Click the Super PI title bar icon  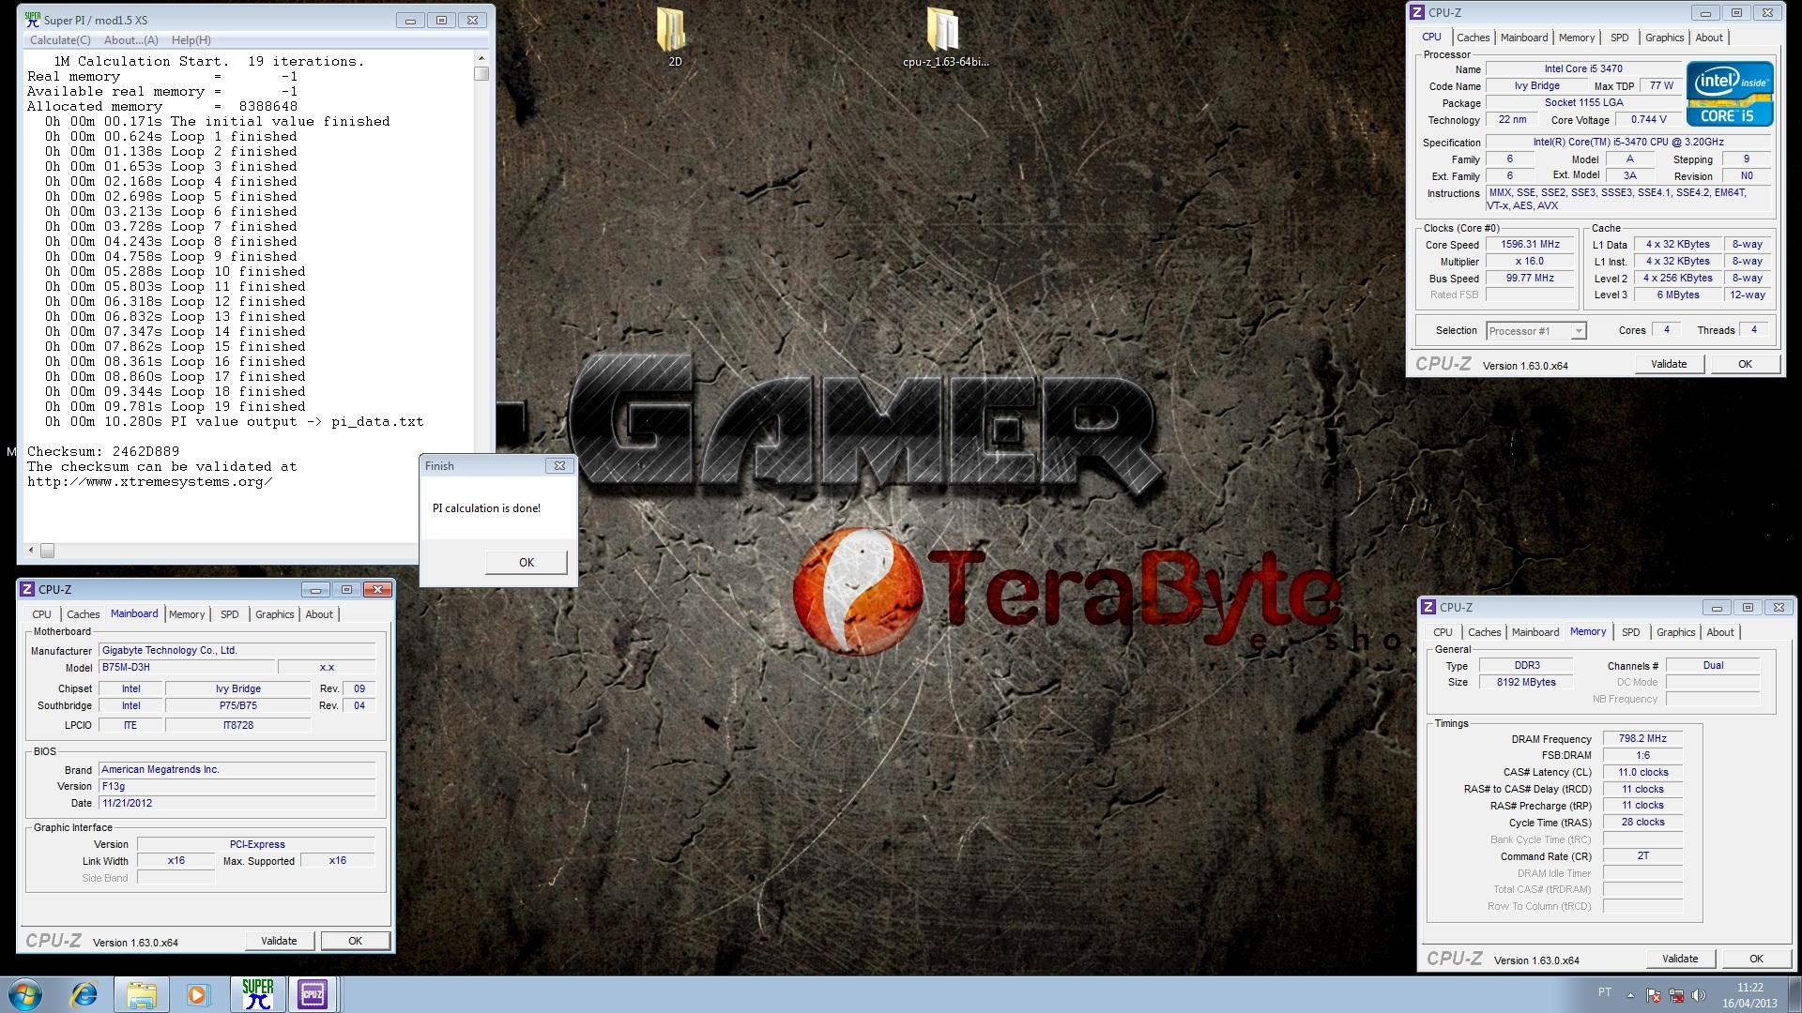(x=33, y=20)
